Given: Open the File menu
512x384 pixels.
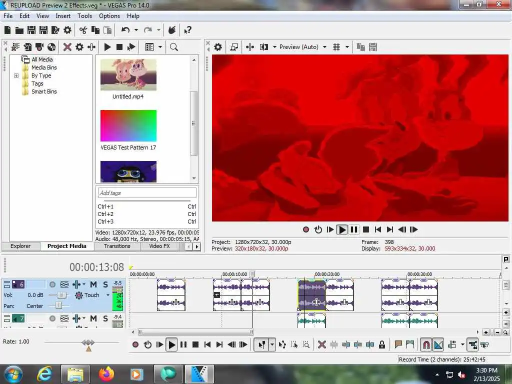Looking at the screenshot, I should (x=8, y=16).
